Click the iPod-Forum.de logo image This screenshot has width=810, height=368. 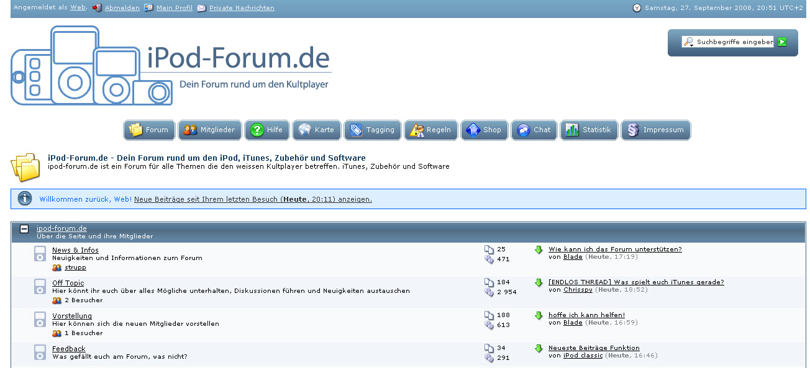pos(171,65)
